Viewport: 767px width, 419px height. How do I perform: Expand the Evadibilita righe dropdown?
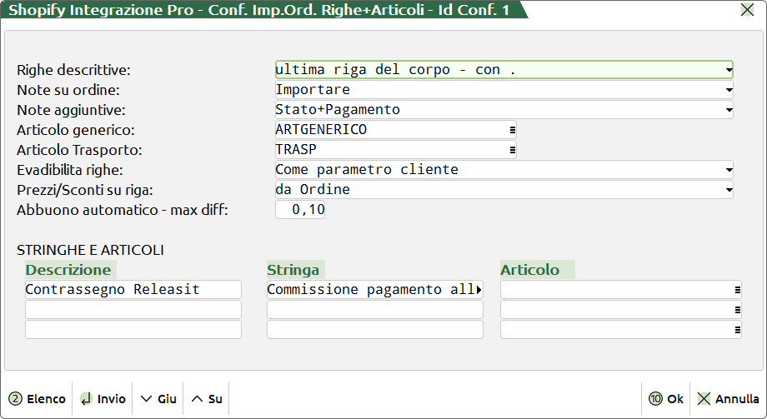(729, 170)
